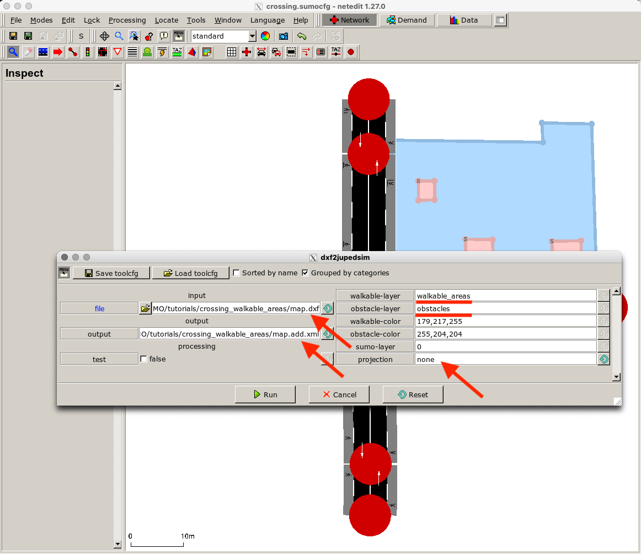
Task: Toggle the red circle bubbles icon
Action: click(x=351, y=52)
